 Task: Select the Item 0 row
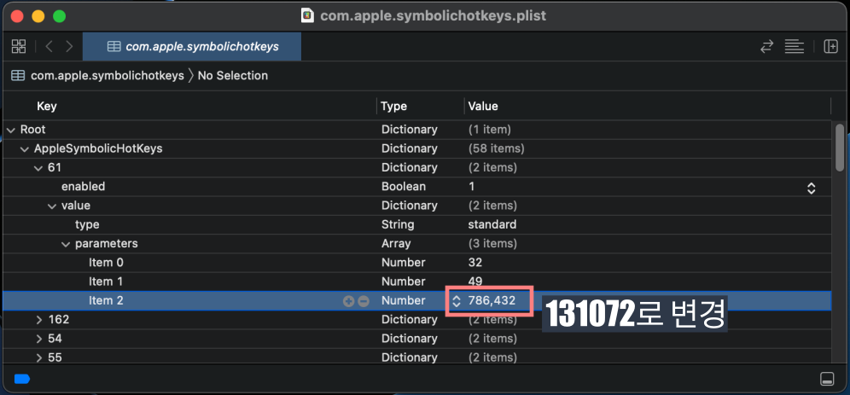pyautogui.click(x=416, y=262)
